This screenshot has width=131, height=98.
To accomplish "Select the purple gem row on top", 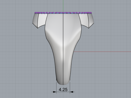I will [63, 13].
